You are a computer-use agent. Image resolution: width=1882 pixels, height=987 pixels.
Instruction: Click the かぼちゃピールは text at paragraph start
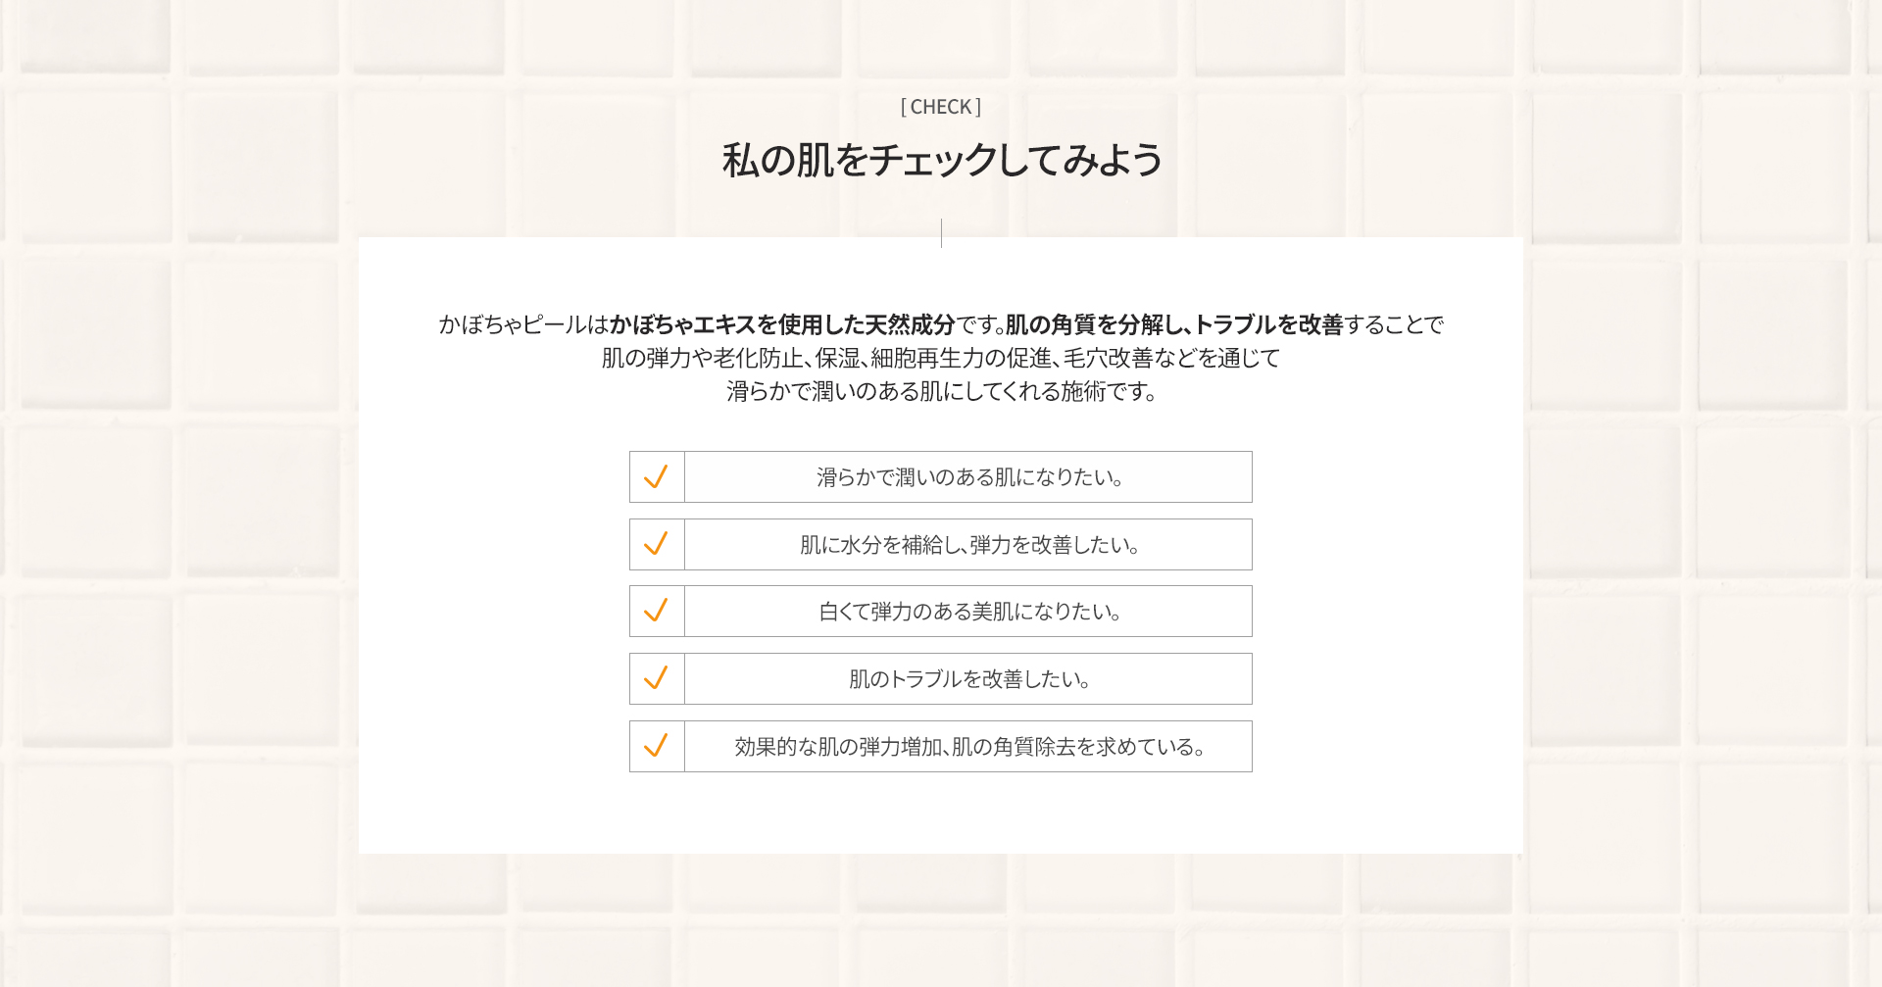tap(523, 324)
